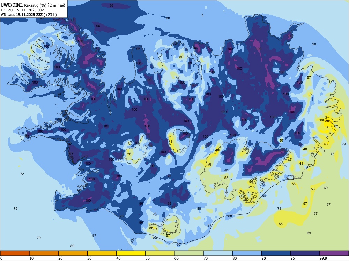Select the light blue 80–90 legend swatch
Image resolution: width=349 pixels, height=261 pixels.
tap(247, 253)
